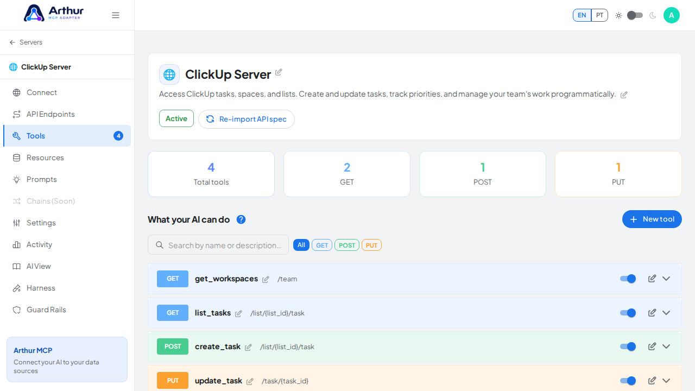This screenshot has width=695, height=391.
Task: Go back to Servers list
Action: pyautogui.click(x=26, y=42)
